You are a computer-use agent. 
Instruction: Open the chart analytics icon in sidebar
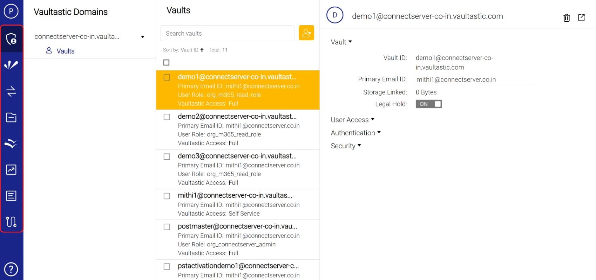click(11, 170)
